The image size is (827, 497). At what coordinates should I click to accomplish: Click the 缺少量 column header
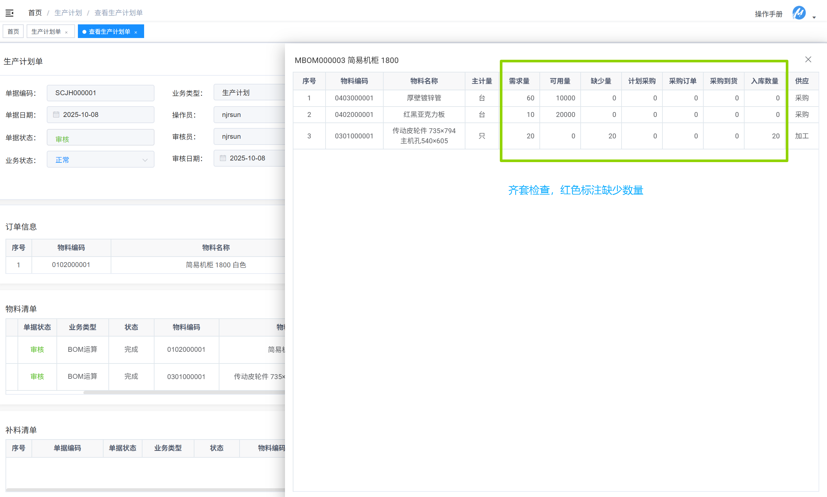[601, 81]
